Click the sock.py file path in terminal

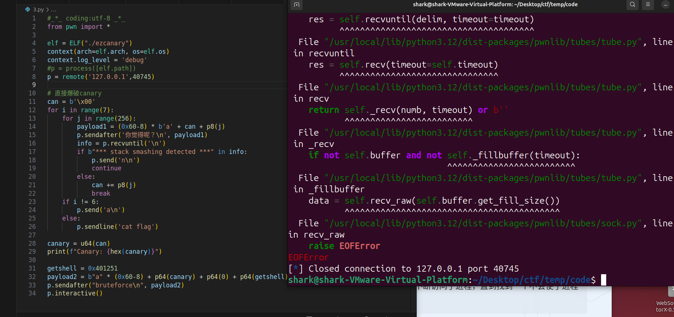point(483,223)
